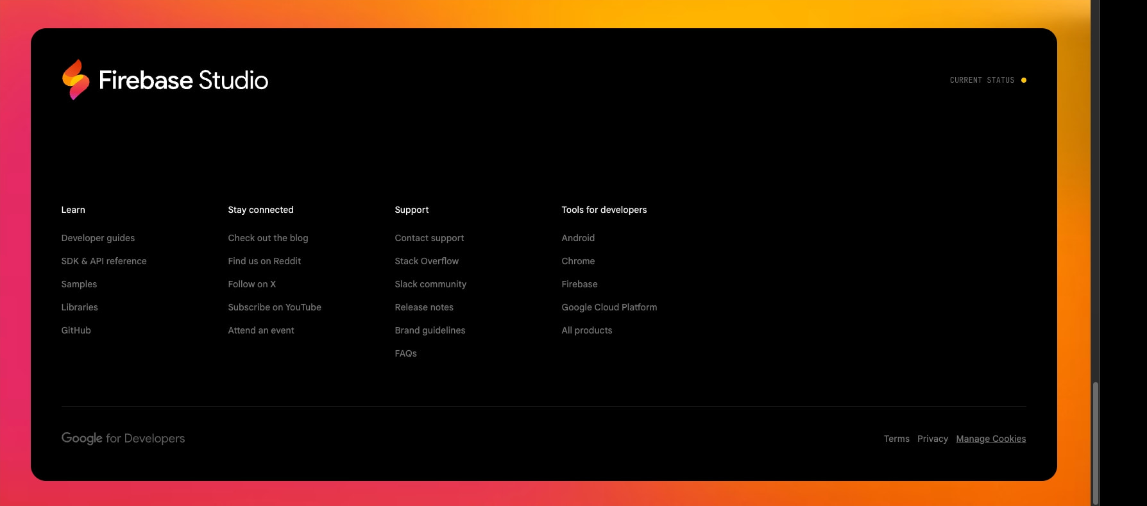
Task: Click Follow on X link
Action: (x=252, y=284)
